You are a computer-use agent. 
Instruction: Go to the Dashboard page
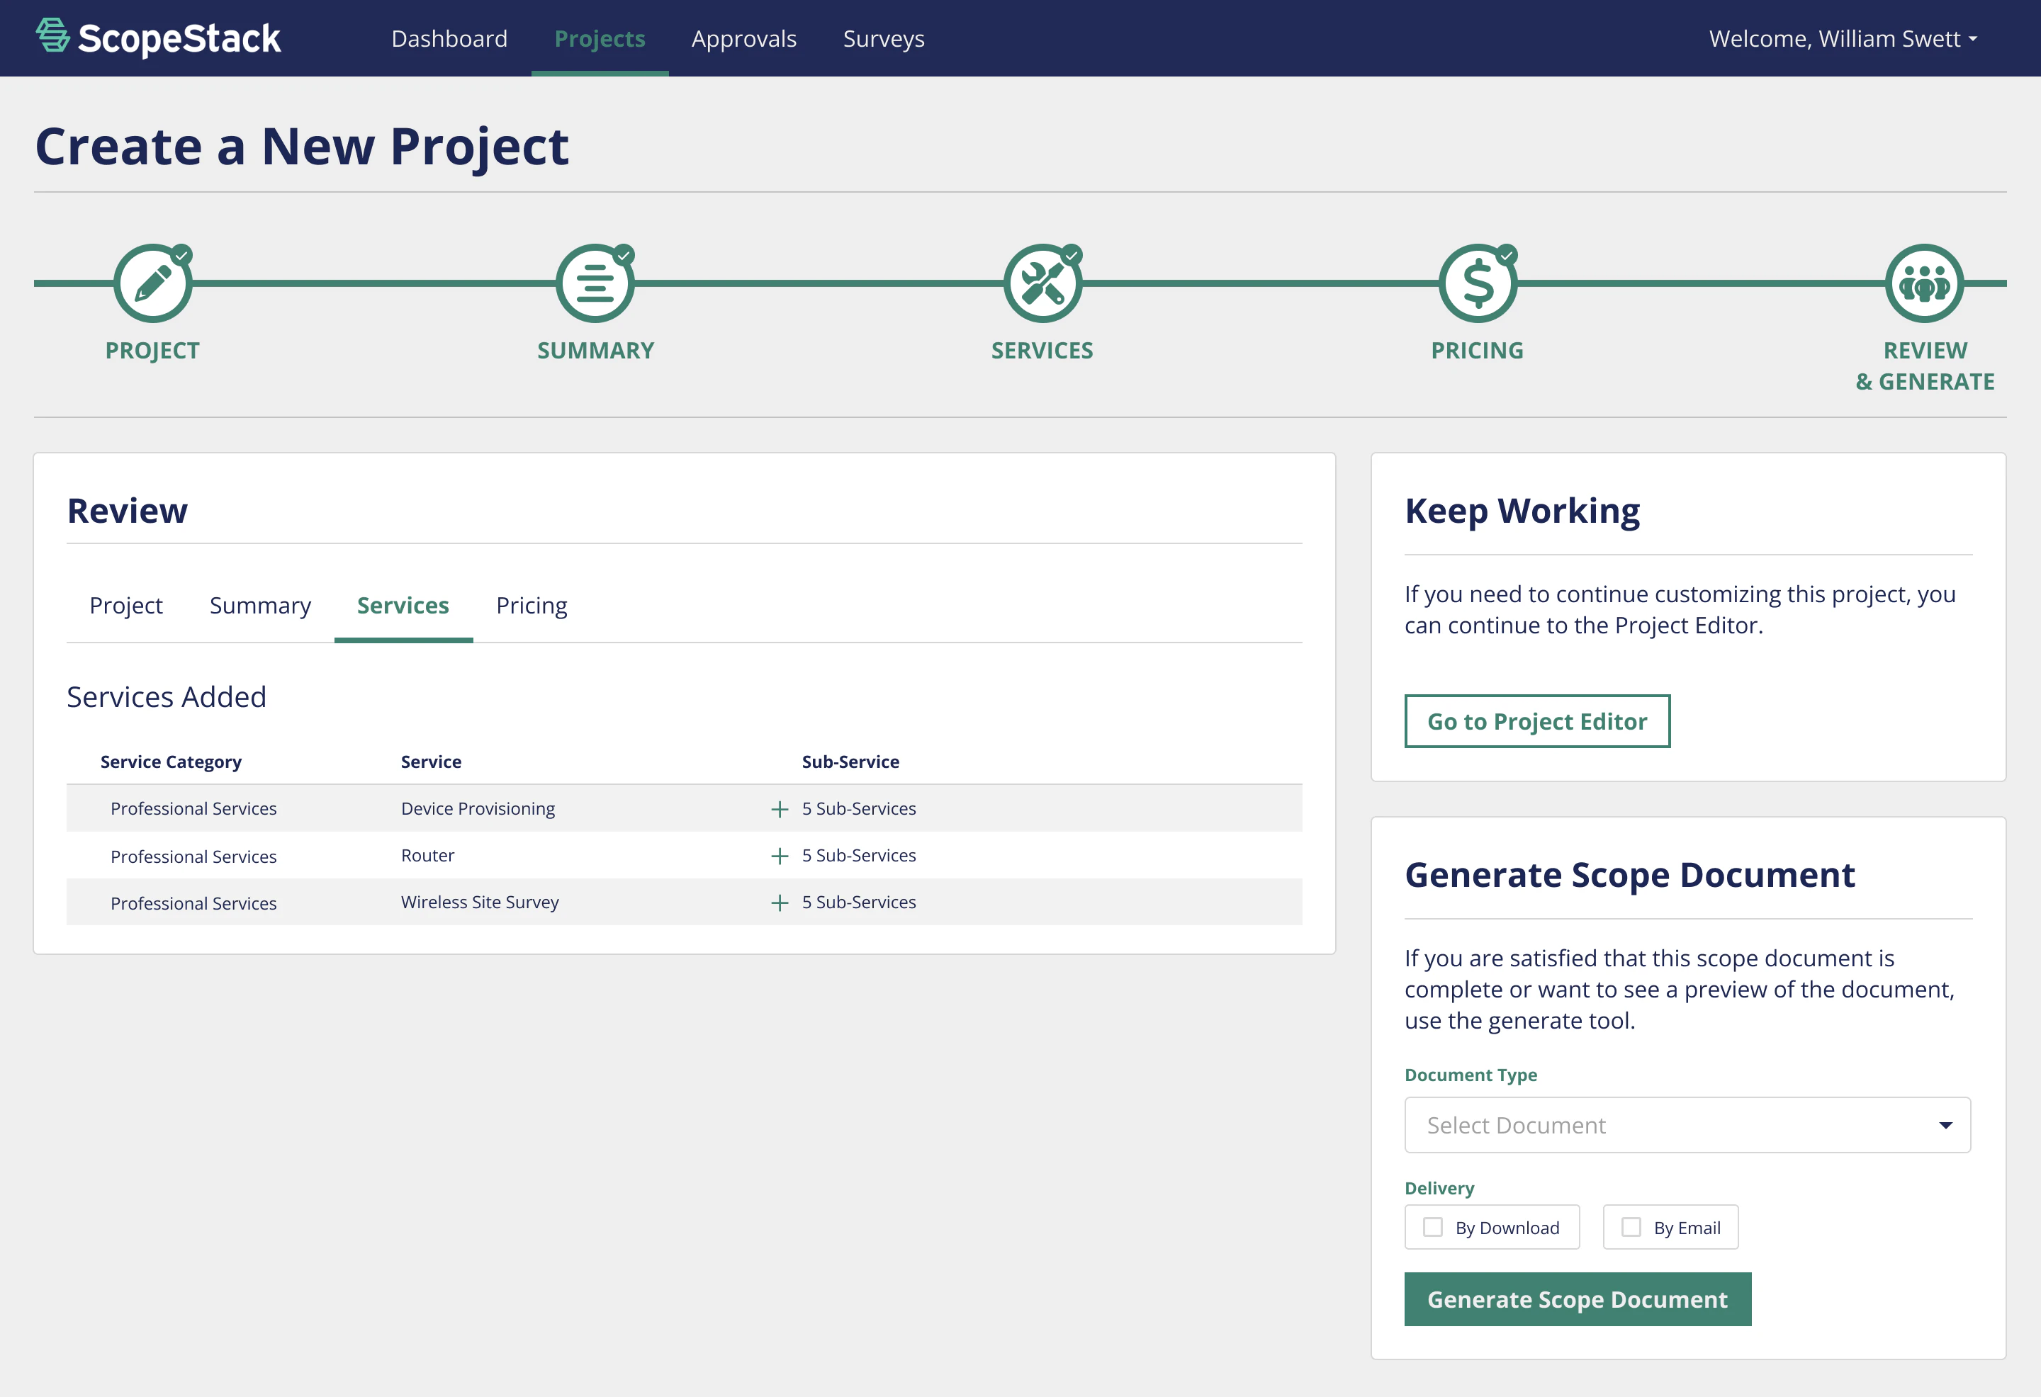449,38
